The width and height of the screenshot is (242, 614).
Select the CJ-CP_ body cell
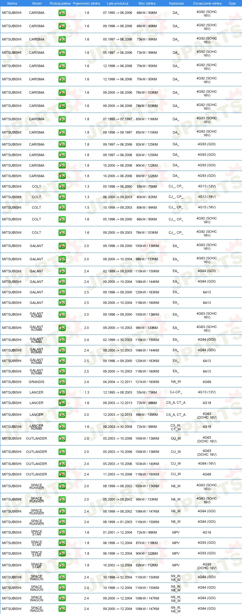pyautogui.click(x=176, y=392)
